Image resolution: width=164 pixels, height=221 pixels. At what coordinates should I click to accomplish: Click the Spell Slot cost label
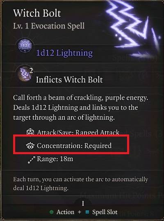tap(105, 212)
